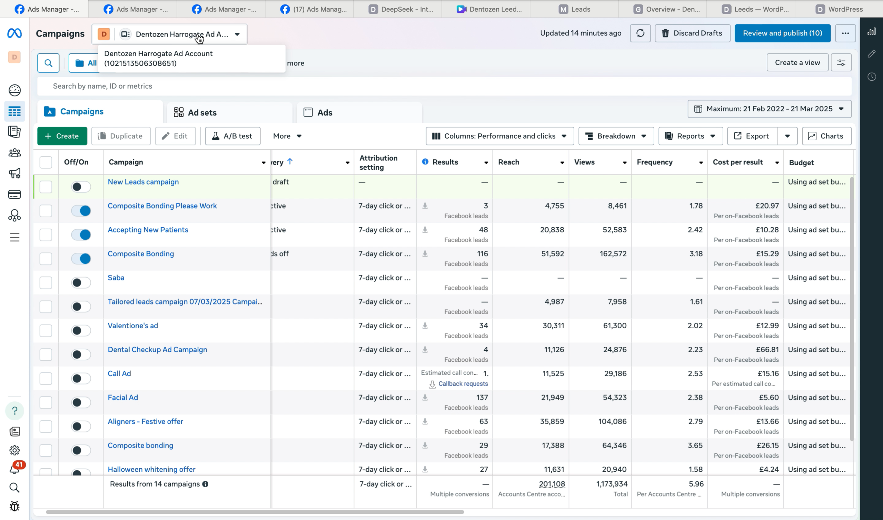
Task: Toggle the New Leads campaign switch
Action: (81, 187)
